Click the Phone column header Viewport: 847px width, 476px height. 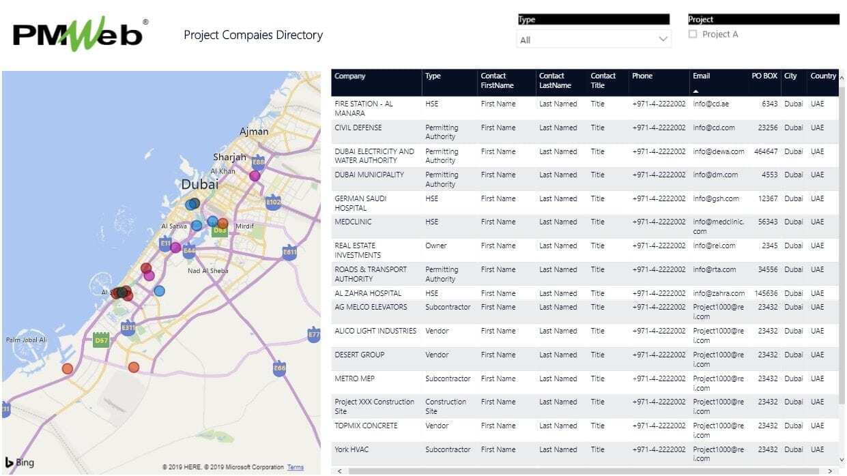(642, 76)
